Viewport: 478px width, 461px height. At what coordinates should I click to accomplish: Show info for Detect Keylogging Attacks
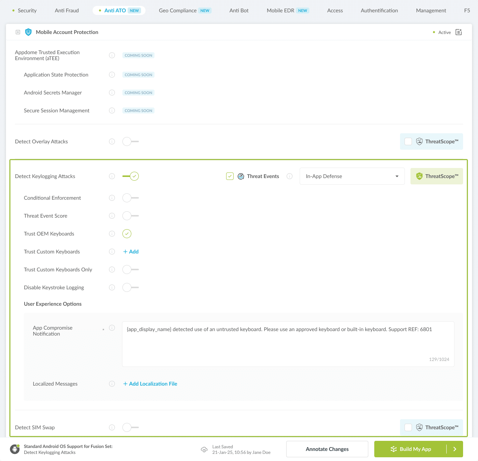tap(112, 176)
